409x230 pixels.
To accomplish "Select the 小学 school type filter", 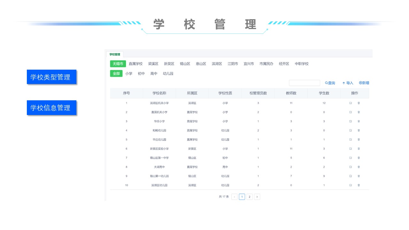I will 129,74.
